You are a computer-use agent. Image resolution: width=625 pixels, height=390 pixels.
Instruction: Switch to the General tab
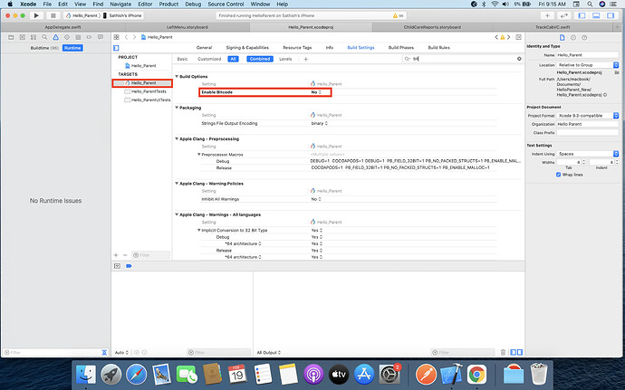coord(204,47)
